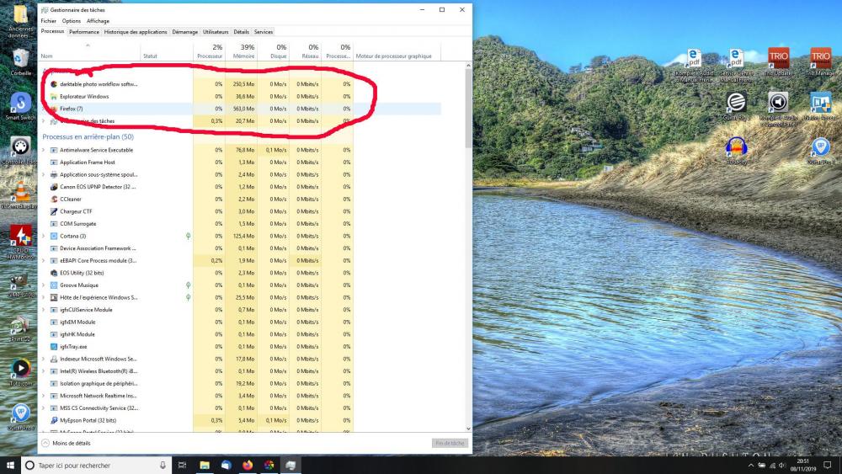This screenshot has height=474, width=842.
Task: Click the EOS Utility (32 bits) icon
Action: (54, 273)
